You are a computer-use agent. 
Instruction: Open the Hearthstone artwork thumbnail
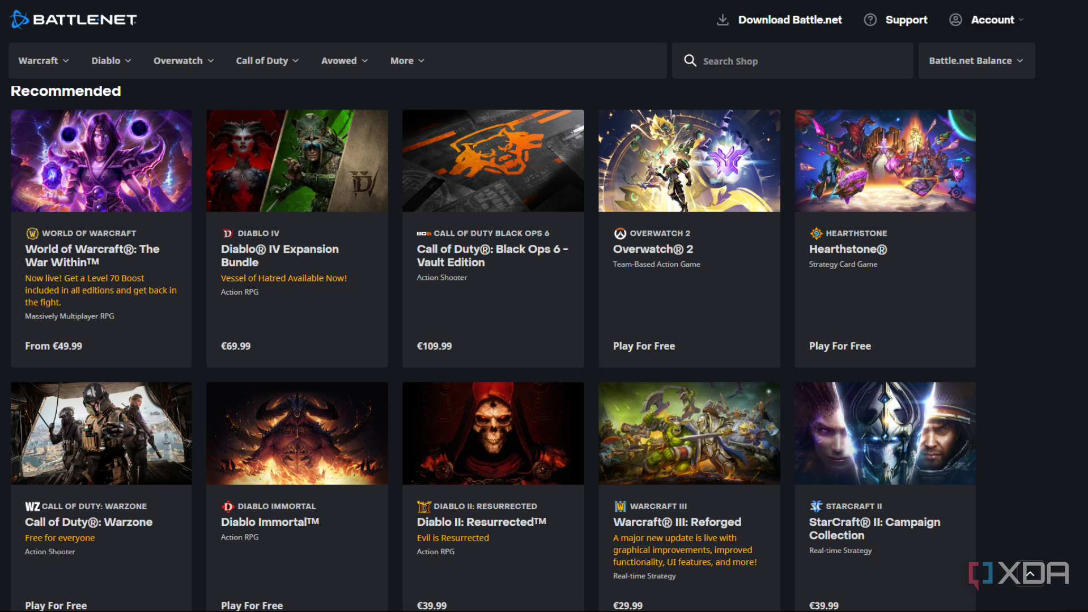click(x=885, y=161)
